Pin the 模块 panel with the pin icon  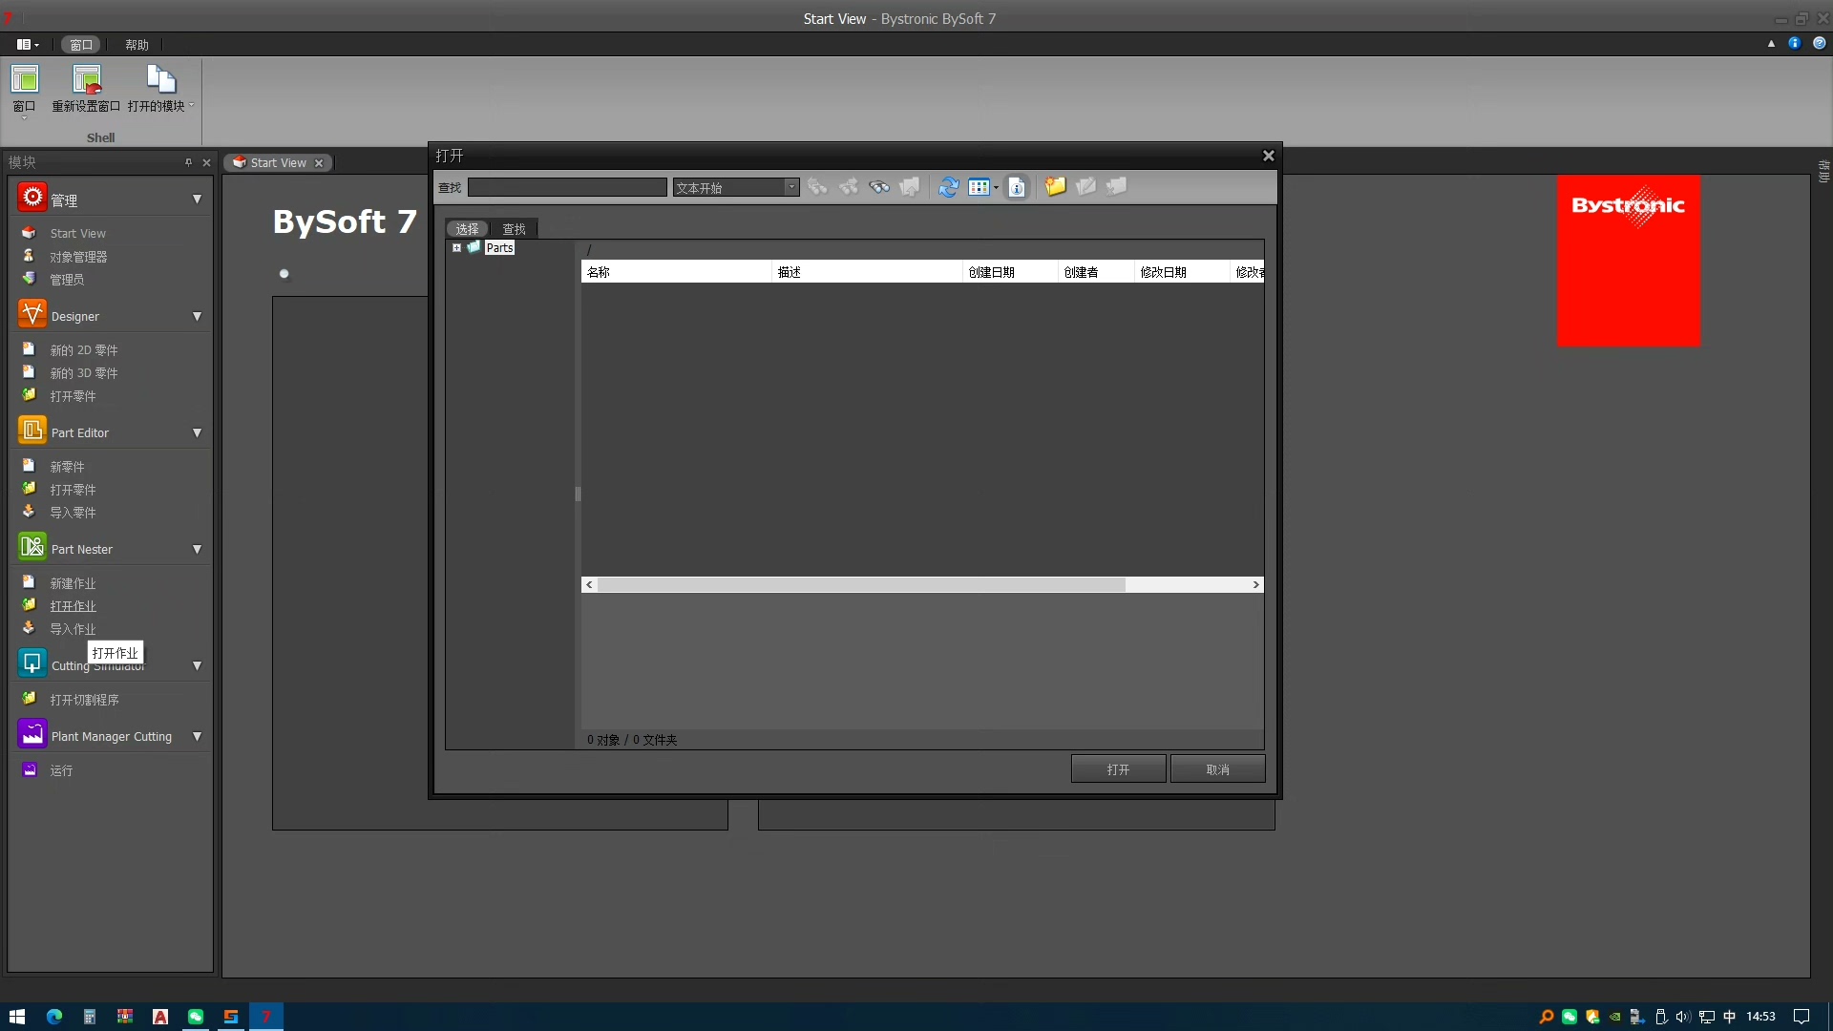pyautogui.click(x=188, y=162)
